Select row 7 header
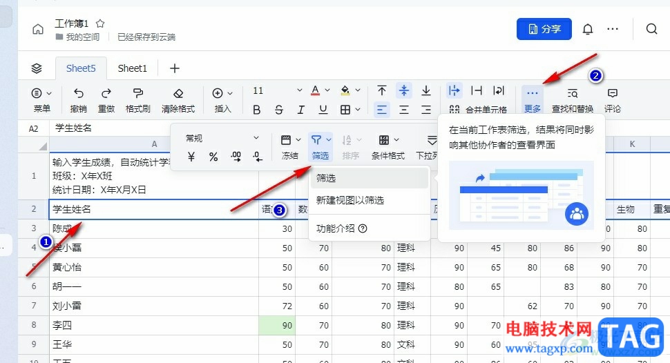The image size is (670, 363). [34, 306]
